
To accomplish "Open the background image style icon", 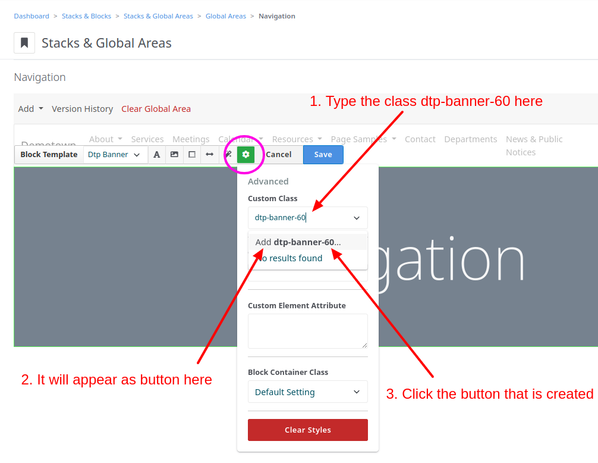I will 174,155.
